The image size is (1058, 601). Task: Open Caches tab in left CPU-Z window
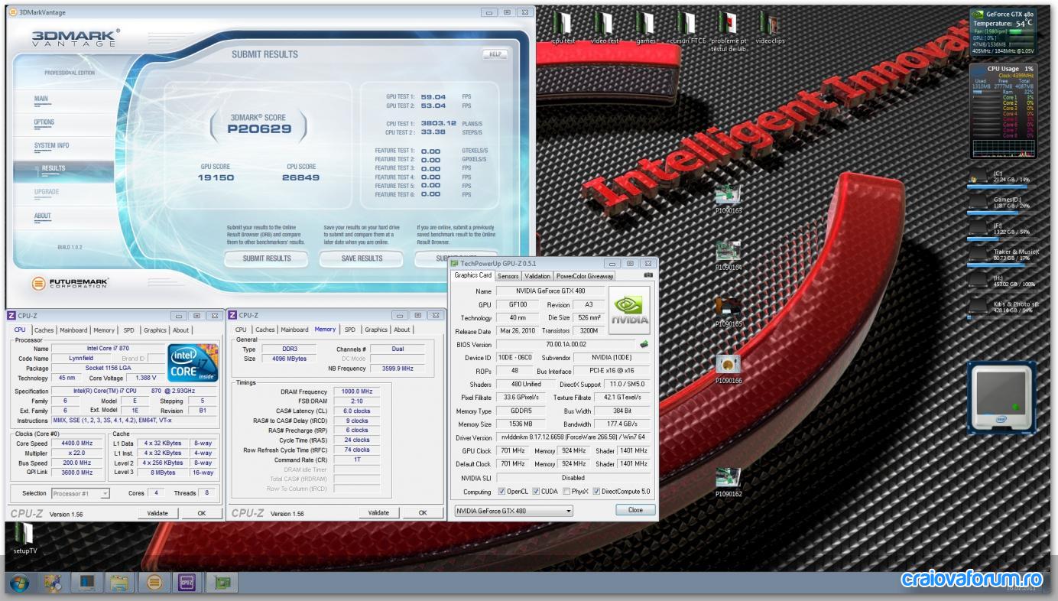coord(44,330)
